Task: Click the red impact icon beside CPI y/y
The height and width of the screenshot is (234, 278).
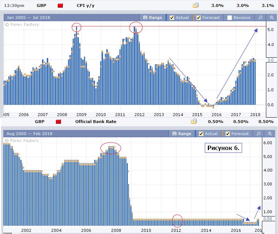Action: coord(61,5)
